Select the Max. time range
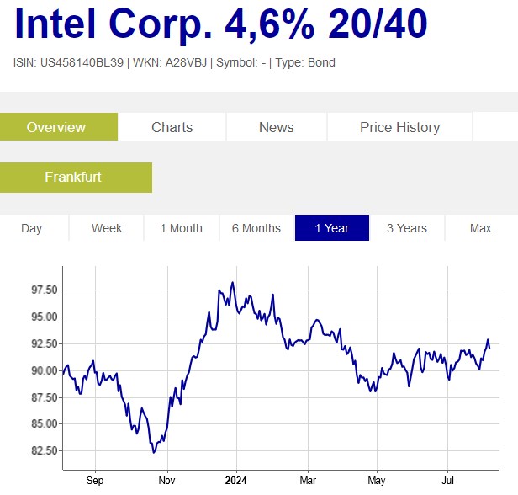518x495 pixels. 482,228
